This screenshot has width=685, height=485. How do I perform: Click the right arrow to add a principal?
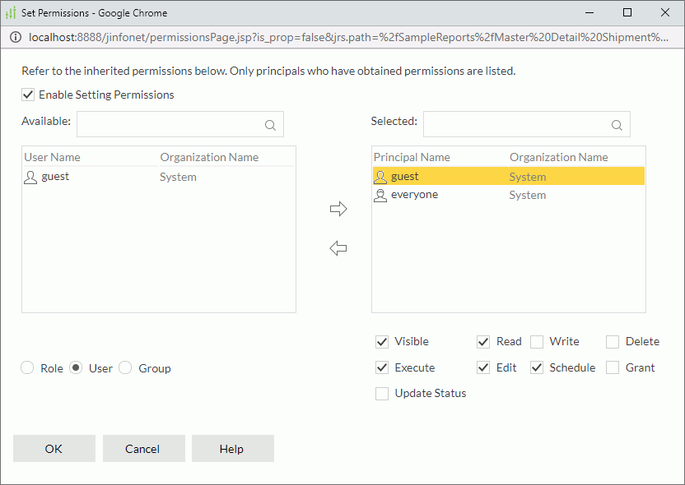[x=338, y=208]
